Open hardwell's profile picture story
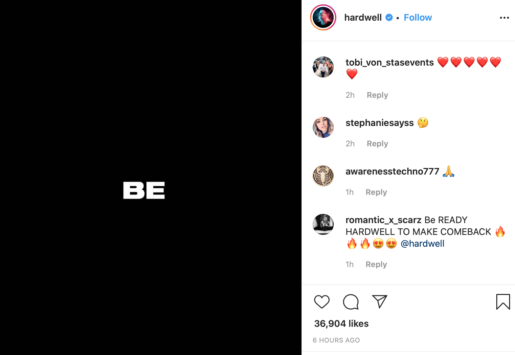 (x=323, y=17)
